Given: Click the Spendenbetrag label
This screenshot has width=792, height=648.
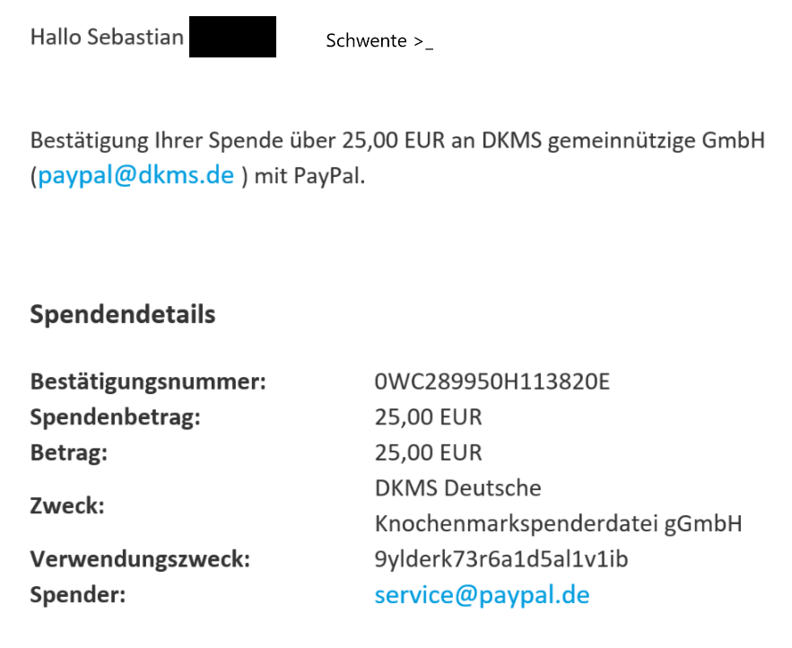Looking at the screenshot, I should pos(115,417).
